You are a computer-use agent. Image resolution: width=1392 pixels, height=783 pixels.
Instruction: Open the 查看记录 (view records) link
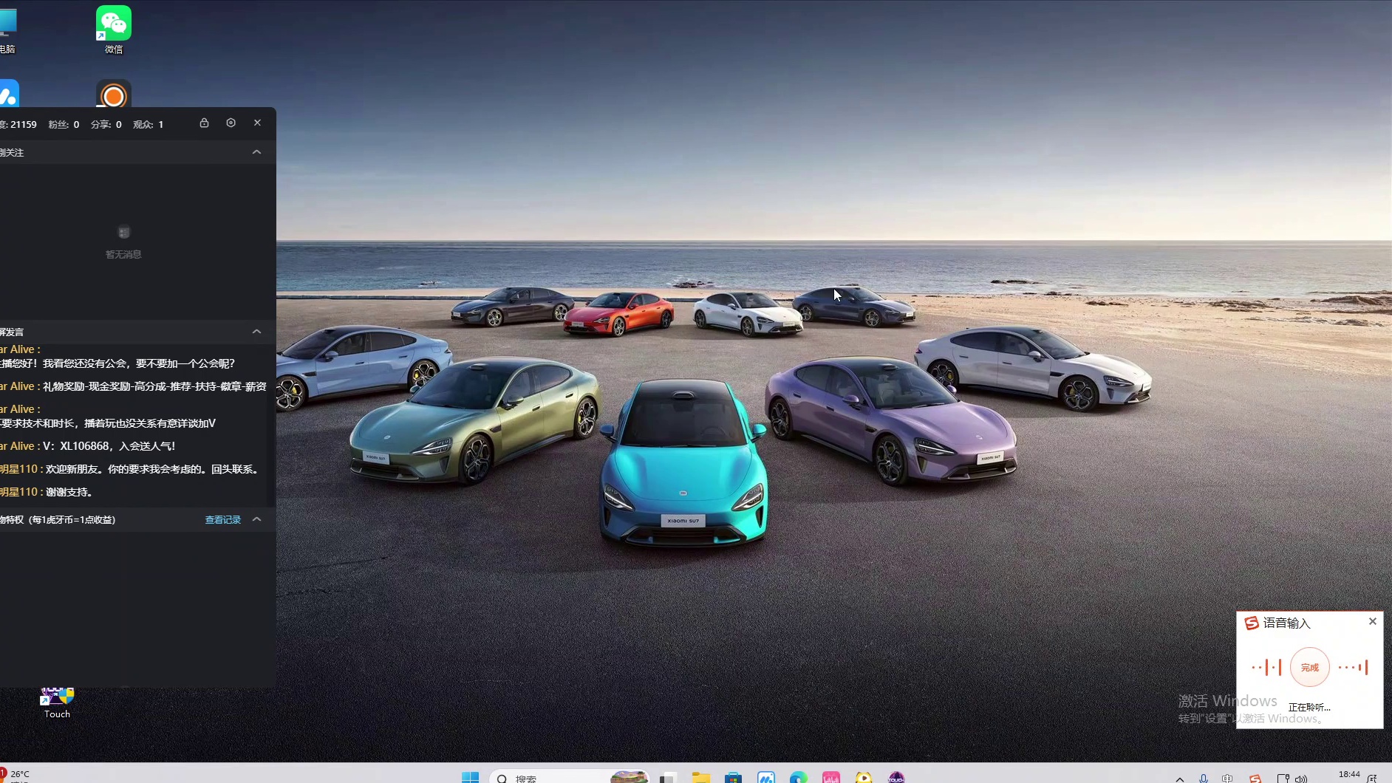tap(223, 520)
